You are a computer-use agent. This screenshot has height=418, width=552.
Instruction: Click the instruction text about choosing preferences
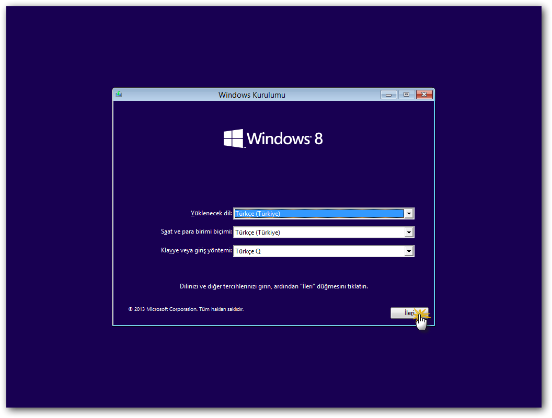[x=273, y=286]
